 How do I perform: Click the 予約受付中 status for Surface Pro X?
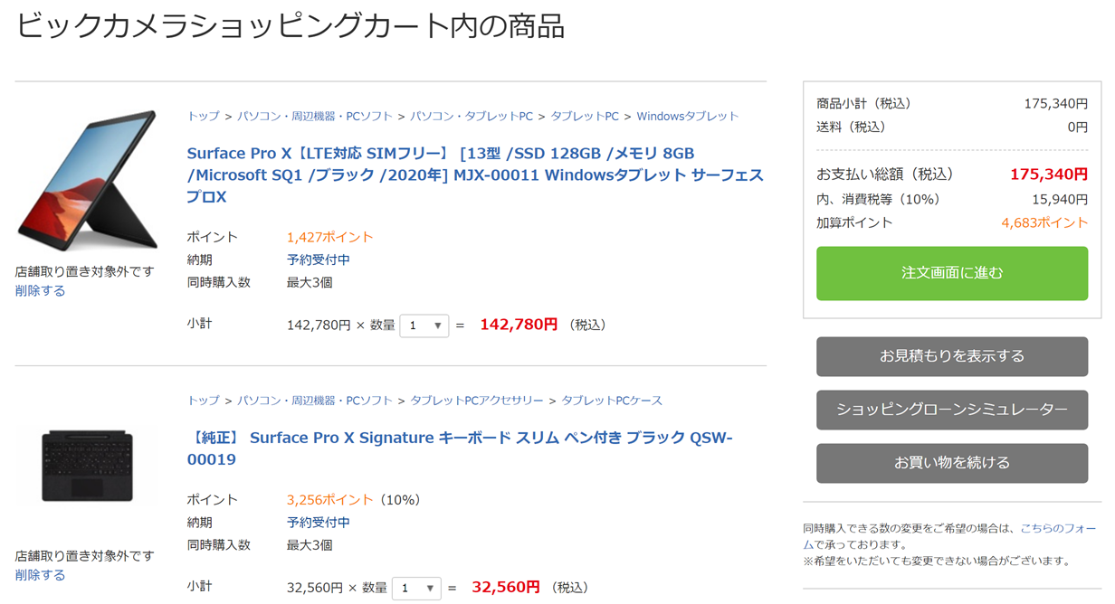(319, 260)
